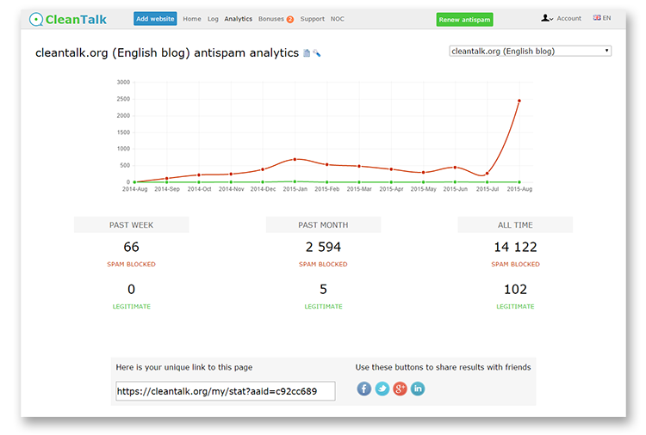
Task: Share results on Twitter
Action: [x=382, y=389]
